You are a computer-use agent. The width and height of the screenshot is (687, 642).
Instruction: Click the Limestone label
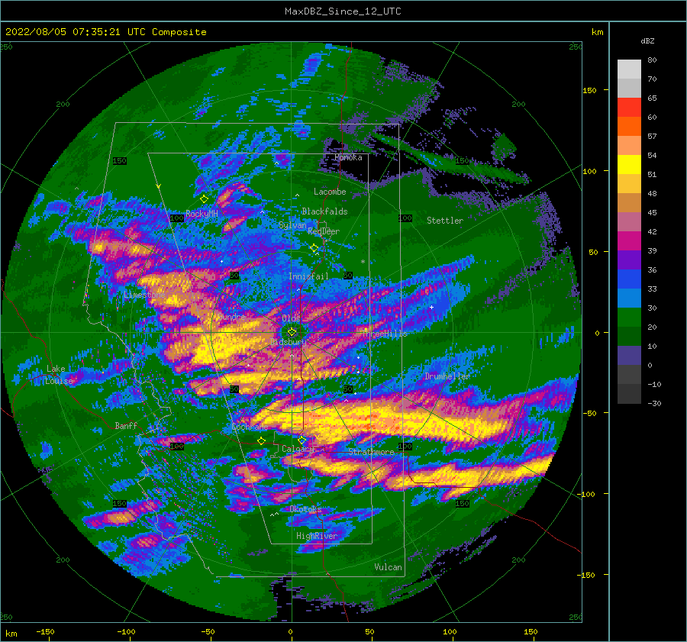tap(144, 295)
